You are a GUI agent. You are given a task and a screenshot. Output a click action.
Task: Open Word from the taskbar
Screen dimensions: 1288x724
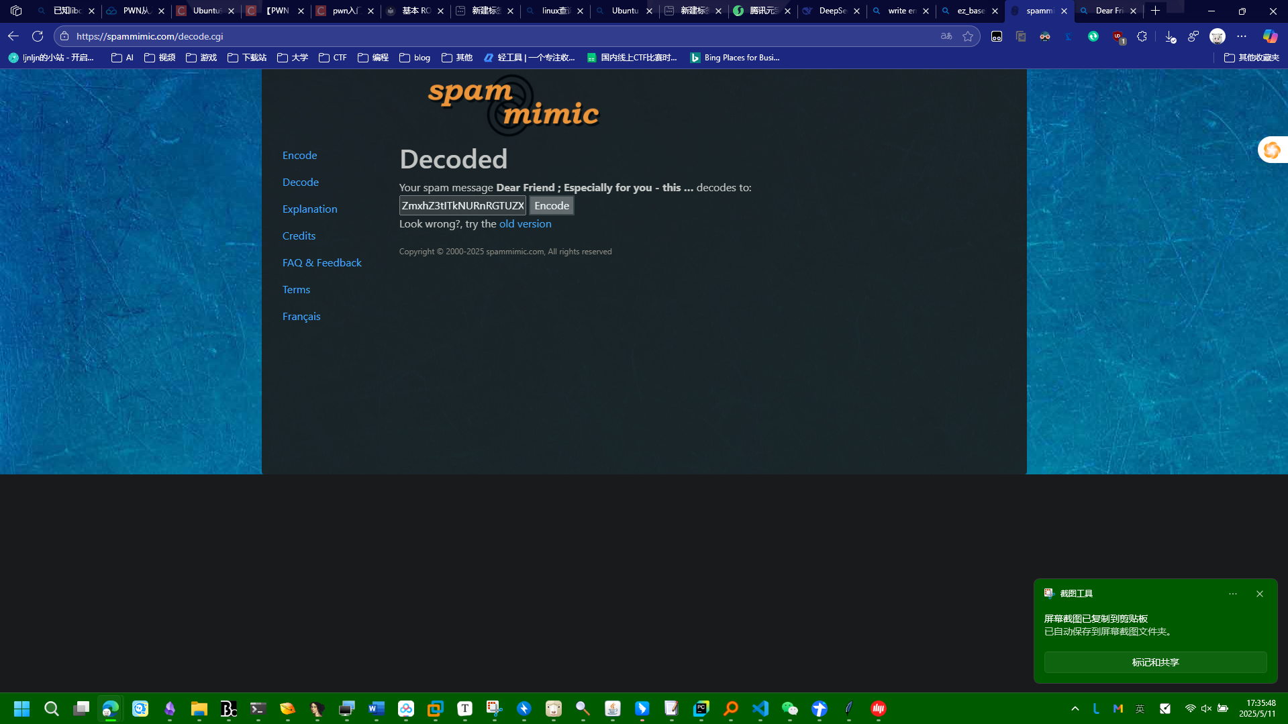tap(377, 709)
